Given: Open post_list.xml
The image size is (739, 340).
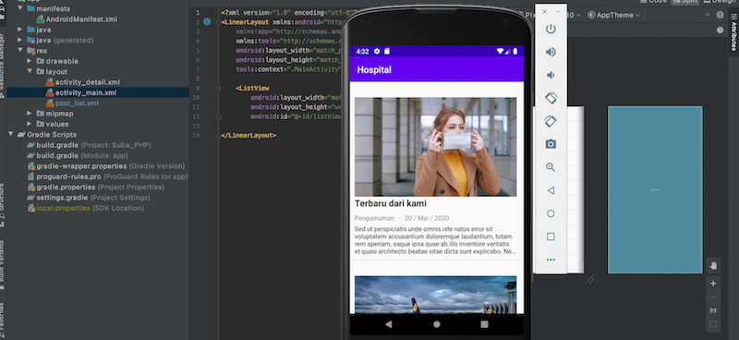Looking at the screenshot, I should [73, 103].
